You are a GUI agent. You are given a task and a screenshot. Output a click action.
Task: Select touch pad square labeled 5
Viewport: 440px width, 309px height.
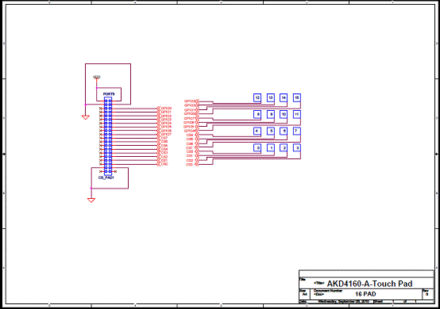pyautogui.click(x=271, y=131)
